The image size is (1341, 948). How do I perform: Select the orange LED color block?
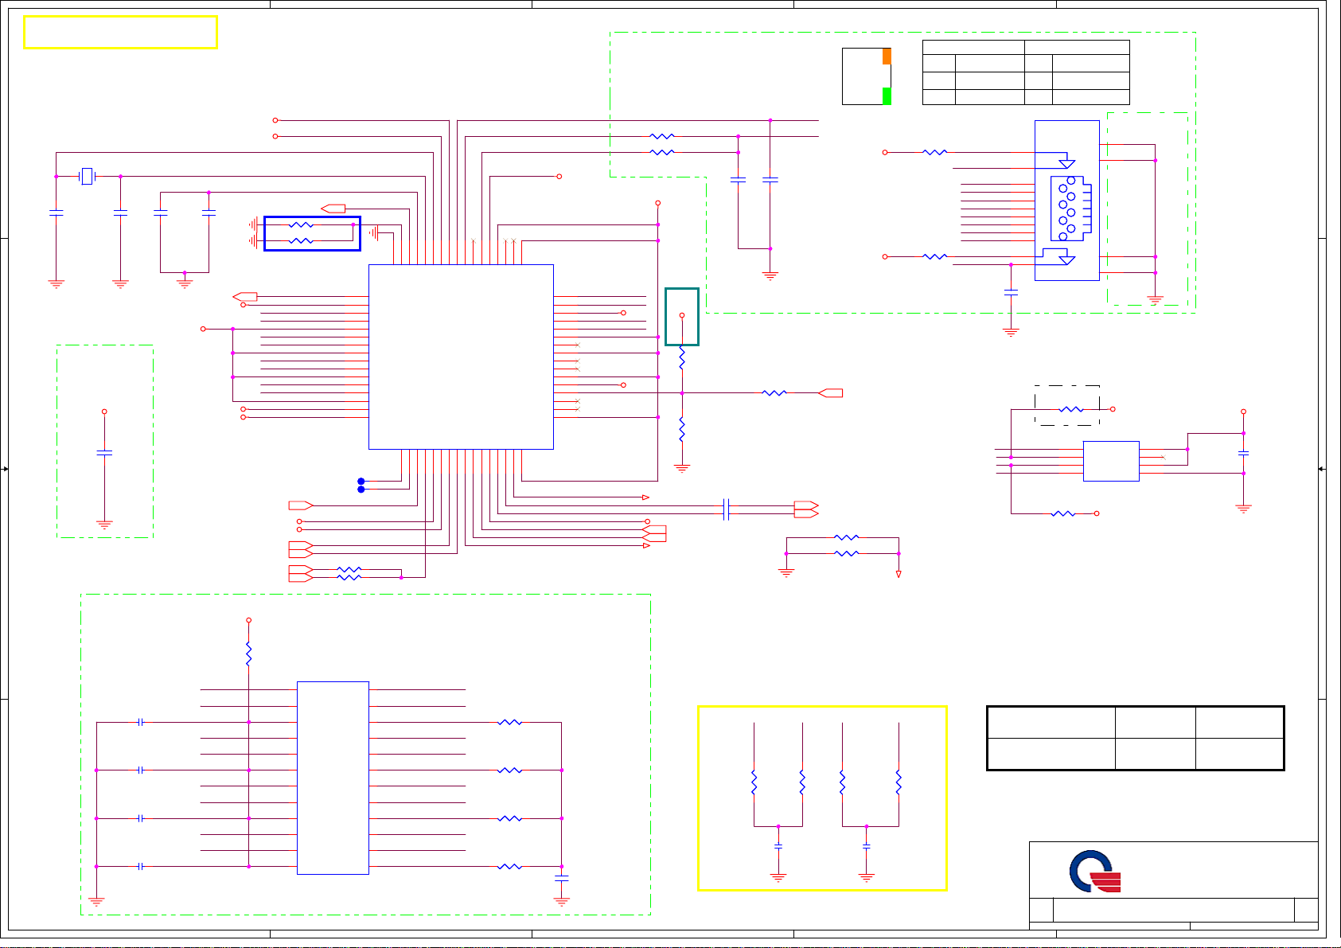click(x=887, y=56)
